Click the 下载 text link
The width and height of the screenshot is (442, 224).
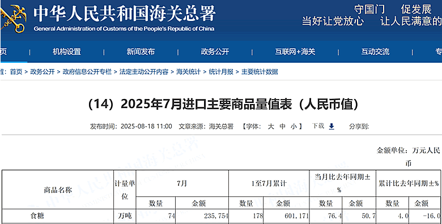[x=318, y=126]
